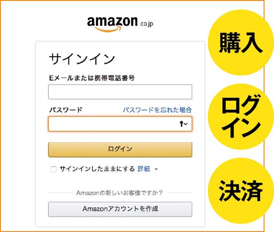Screen dimensions: 274x232
Task: Click the yellow 決済 circle badge
Action: (241, 191)
